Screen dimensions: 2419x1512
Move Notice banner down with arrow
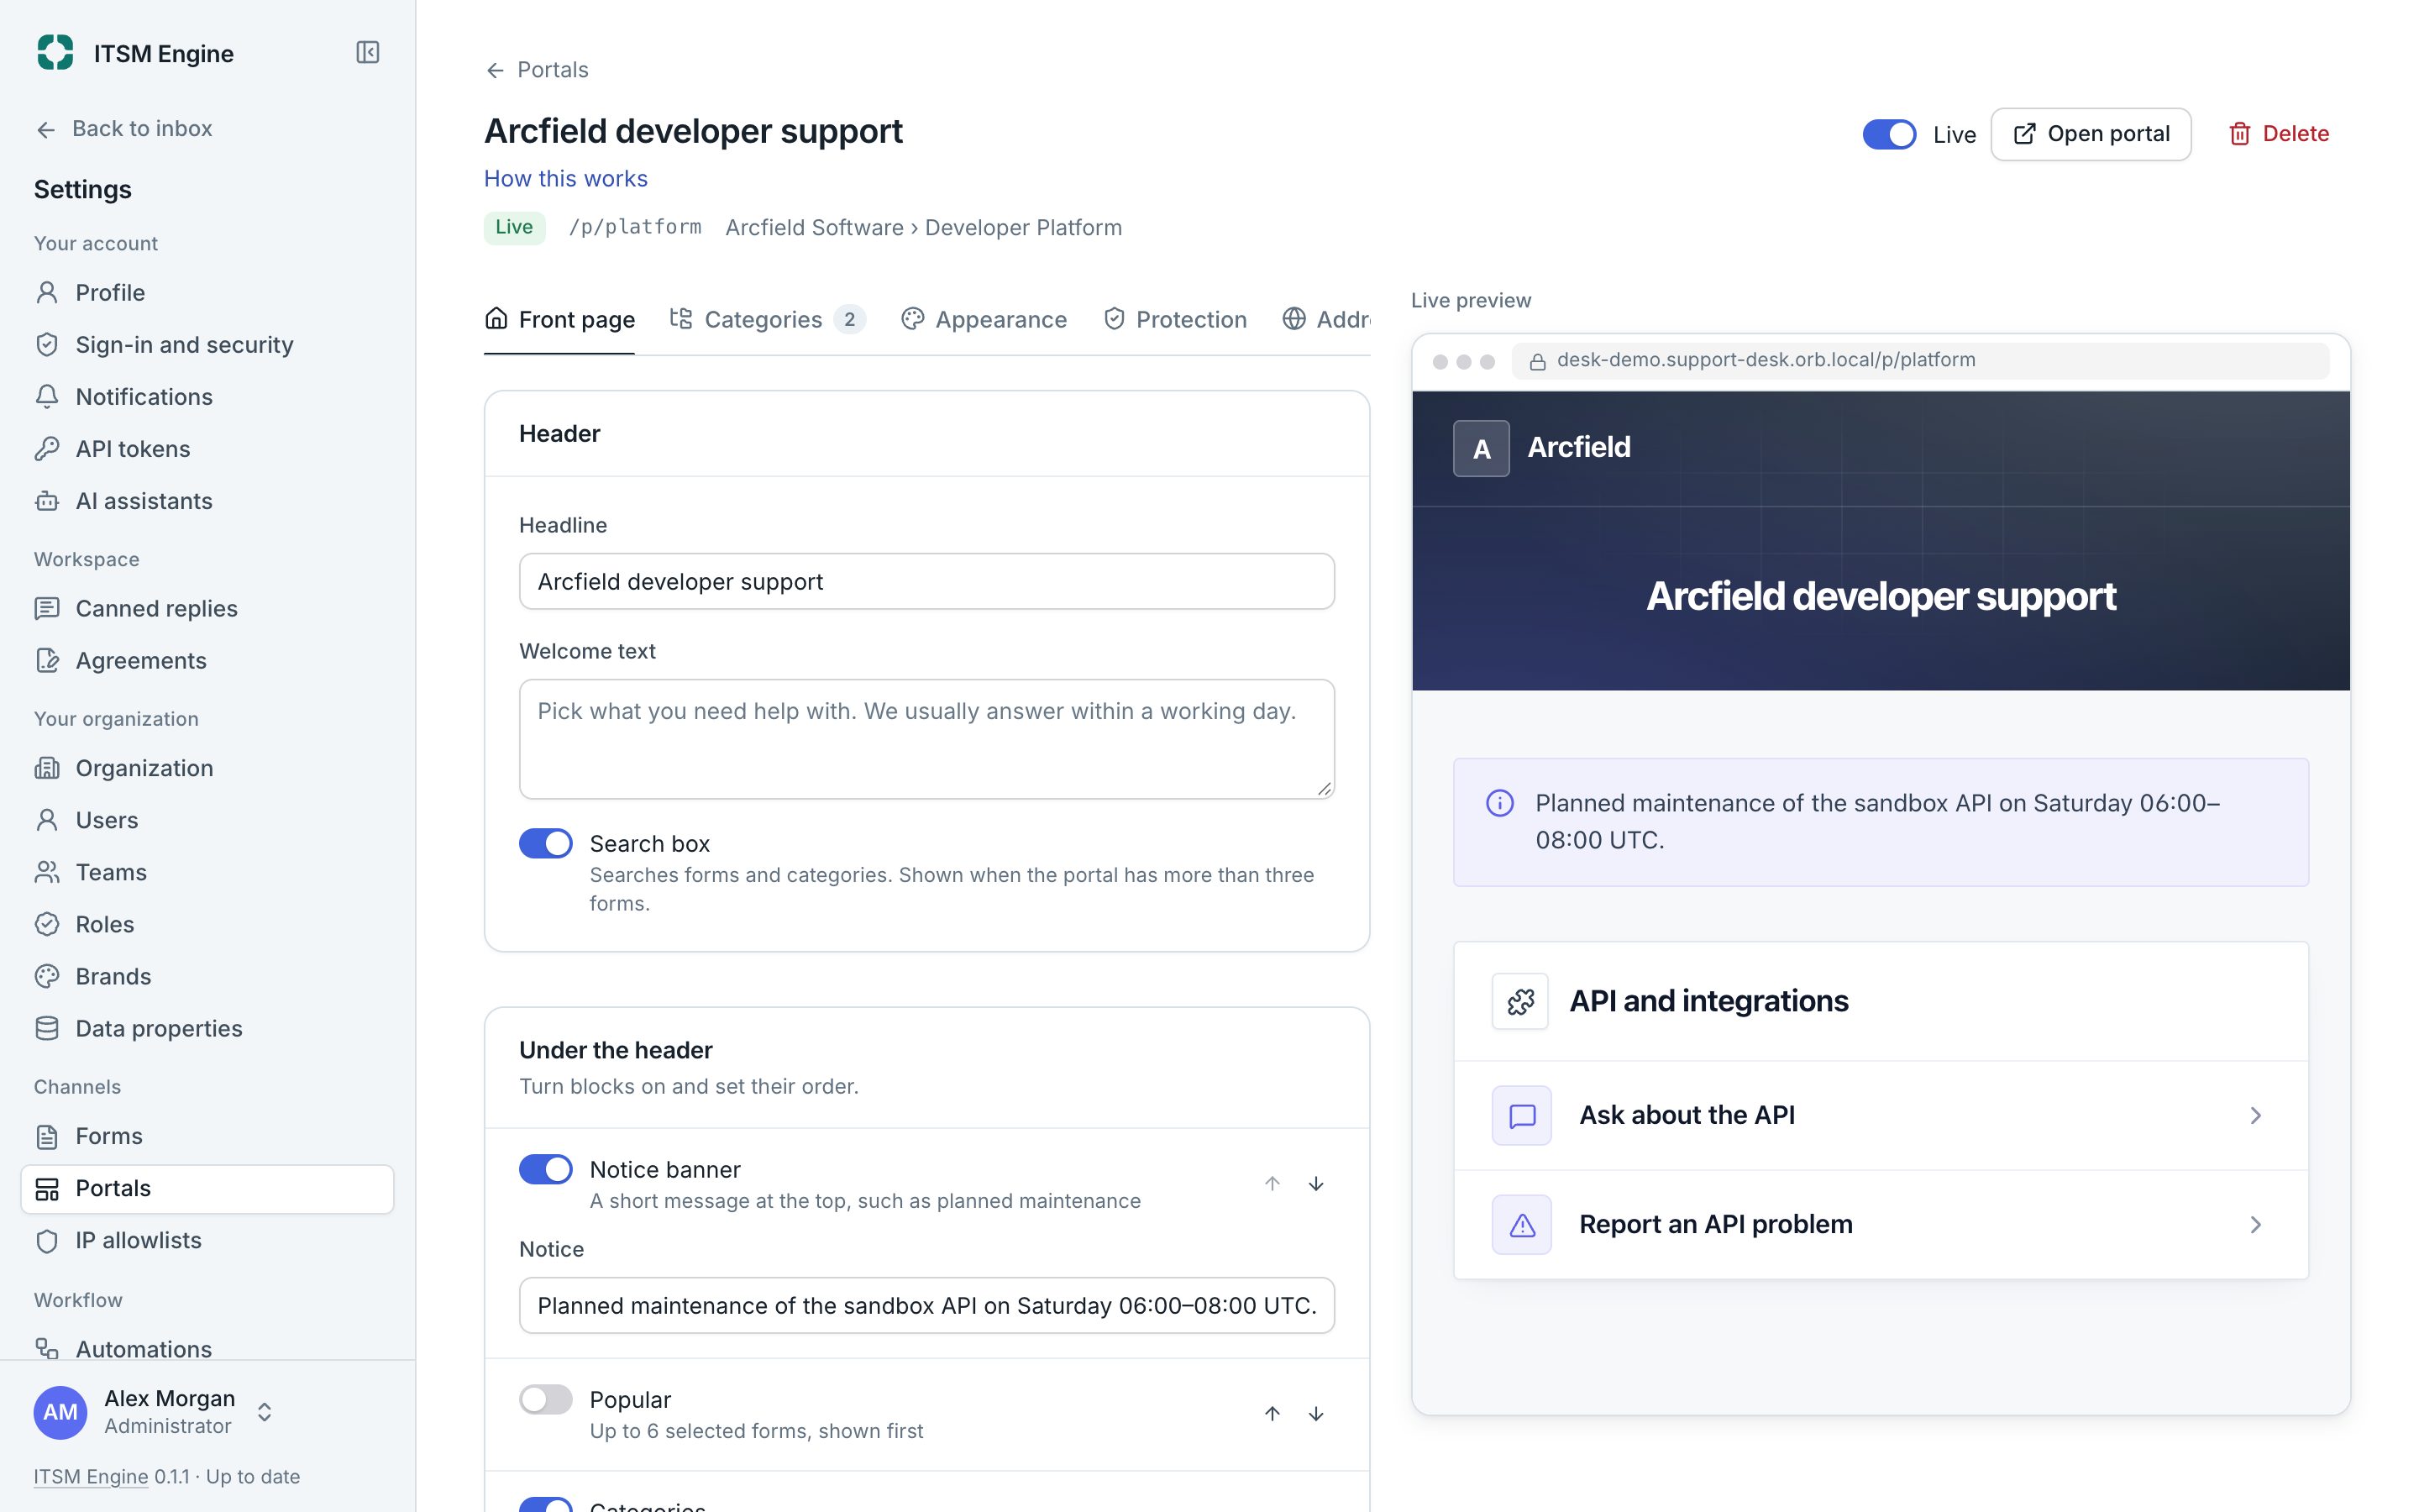[x=1315, y=1183]
